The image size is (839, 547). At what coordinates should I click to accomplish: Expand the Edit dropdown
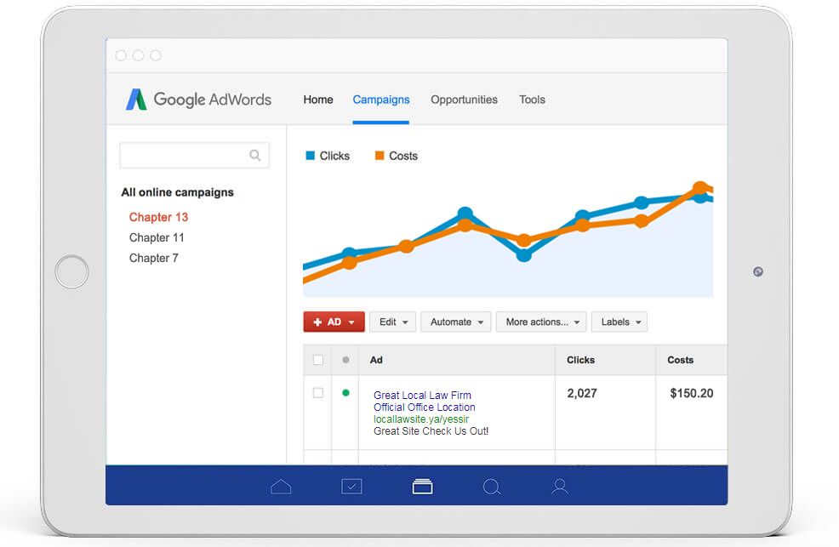pos(392,322)
